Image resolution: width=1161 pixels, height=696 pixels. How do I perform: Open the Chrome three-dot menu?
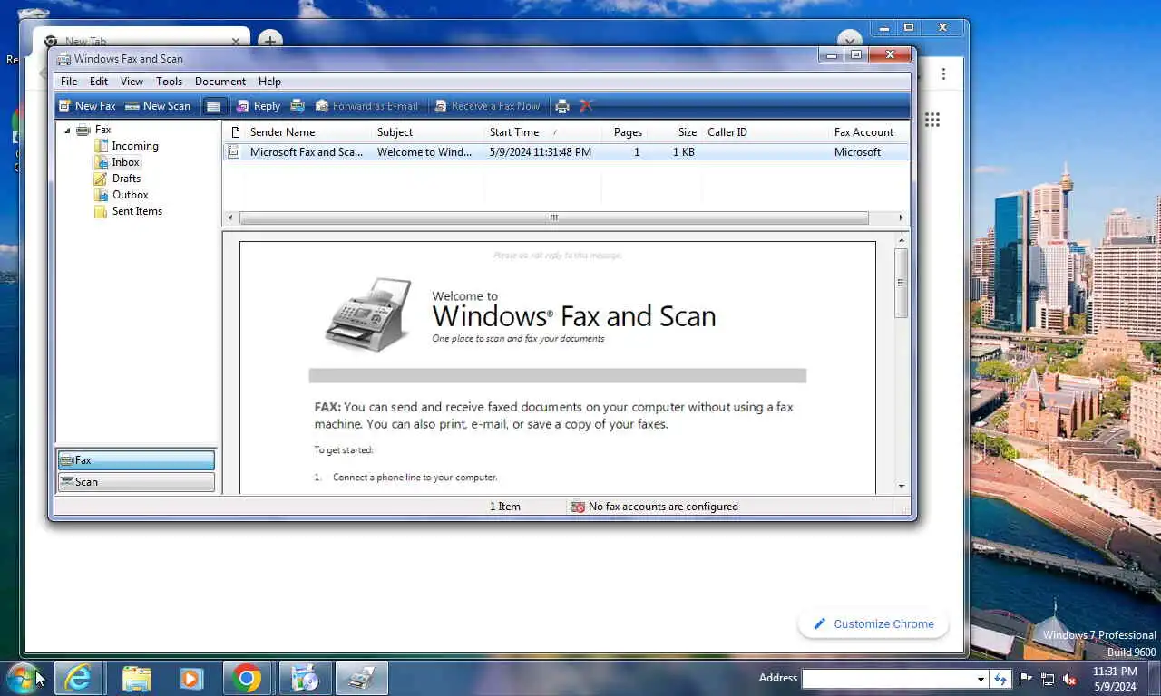pos(943,74)
